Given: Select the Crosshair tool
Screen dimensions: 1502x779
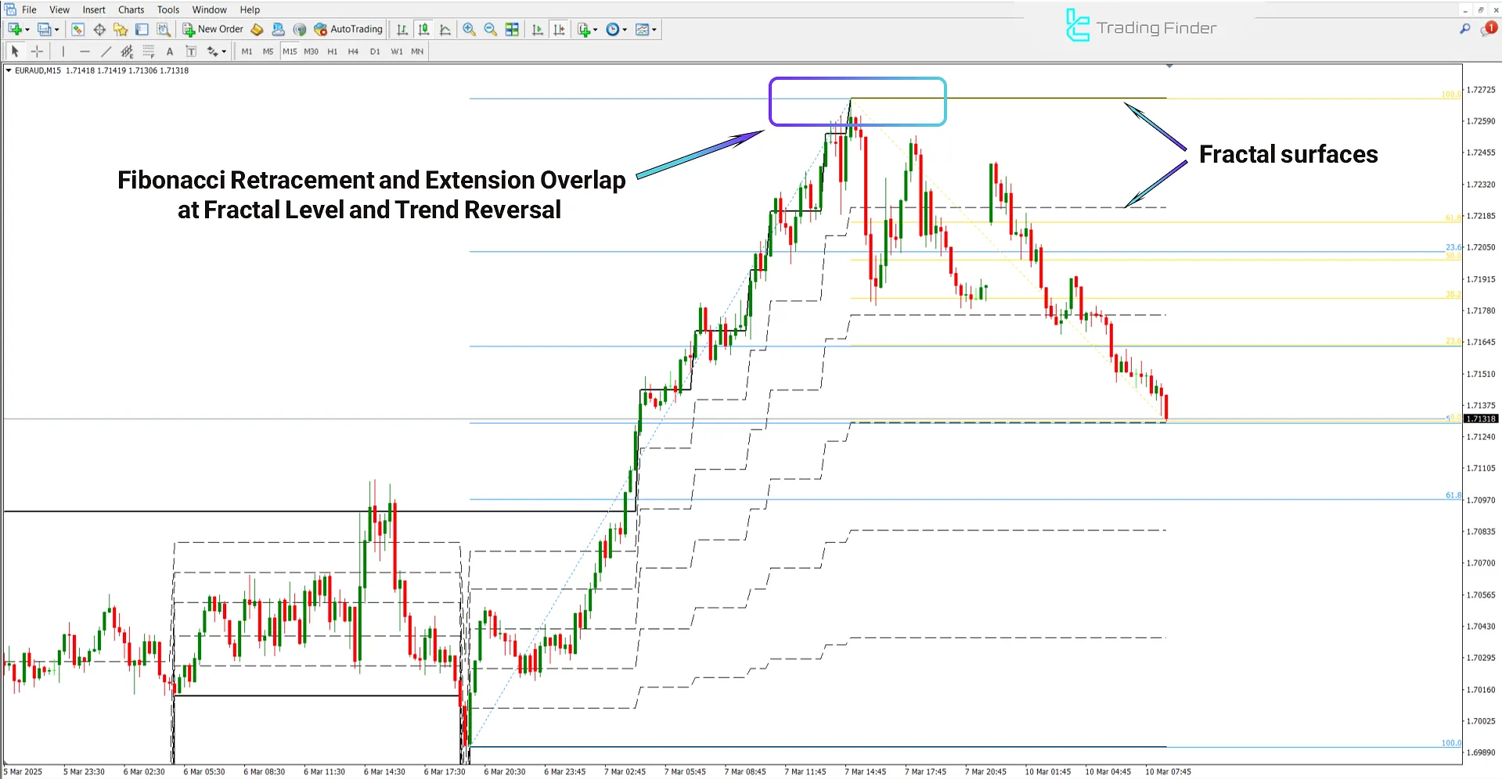Looking at the screenshot, I should [37, 51].
